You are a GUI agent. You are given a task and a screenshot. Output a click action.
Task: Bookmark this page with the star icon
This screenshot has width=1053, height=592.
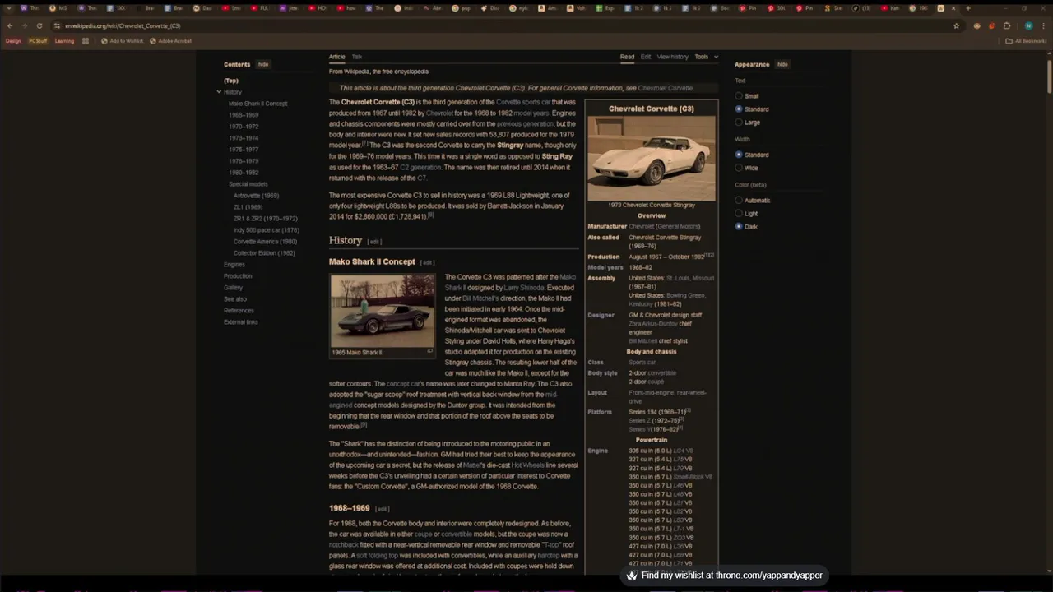click(956, 25)
